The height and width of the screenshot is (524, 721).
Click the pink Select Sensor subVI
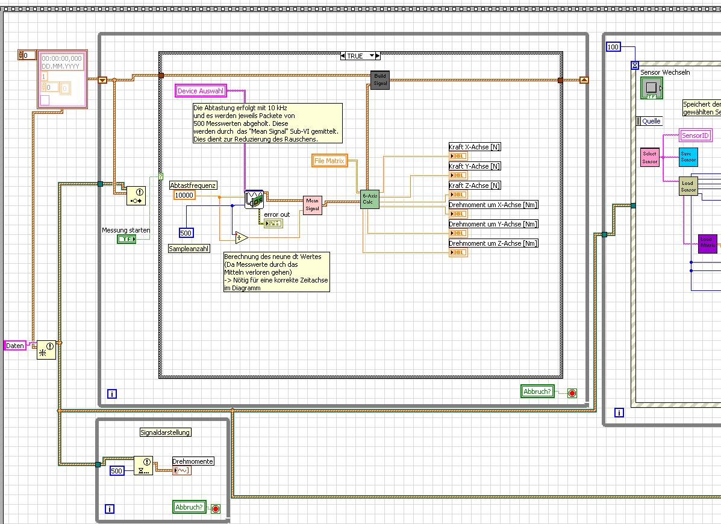[650, 157]
